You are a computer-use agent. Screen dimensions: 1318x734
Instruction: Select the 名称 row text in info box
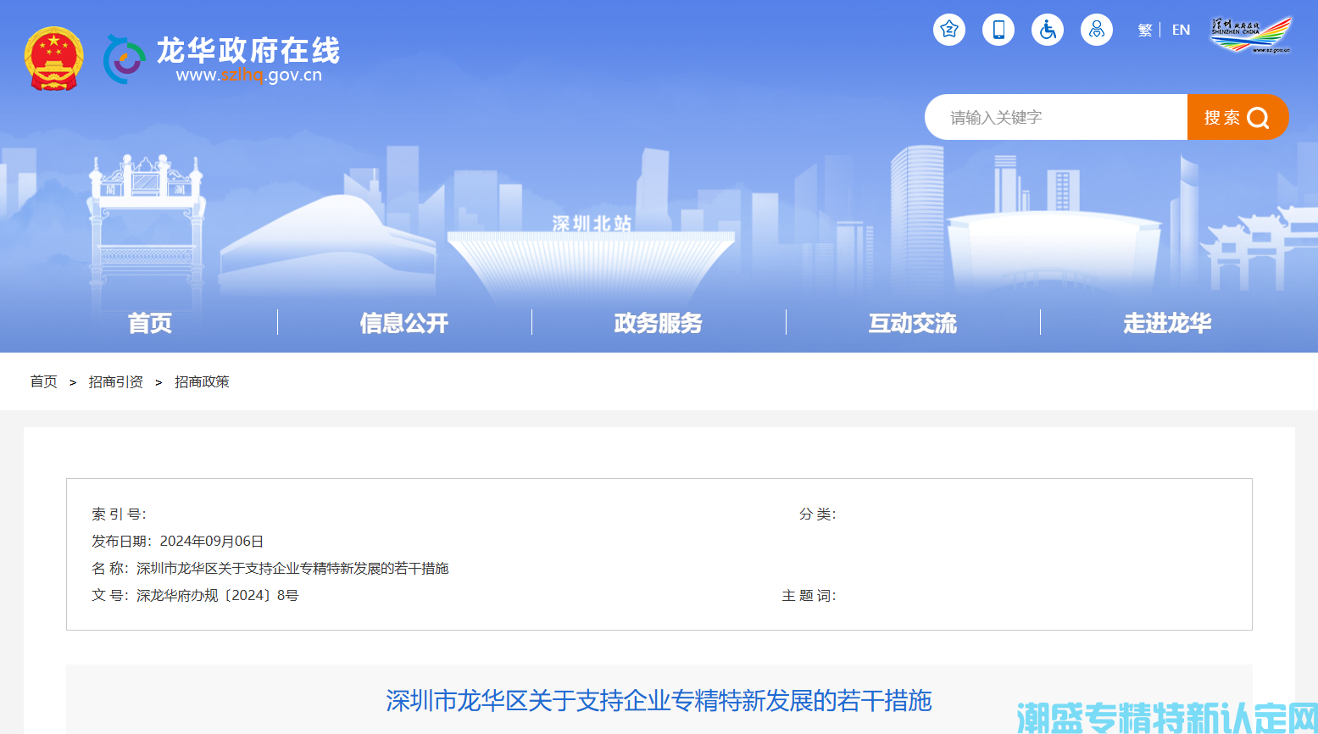pos(270,568)
